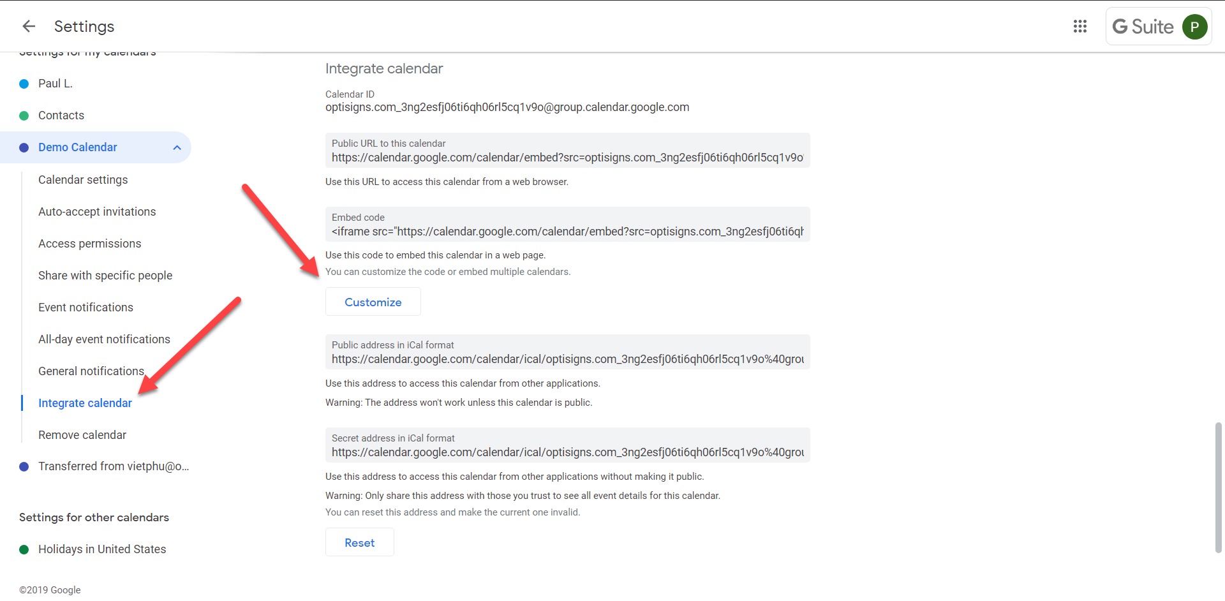Click the Secret address in iCal format field
Image resolution: width=1225 pixels, height=601 pixels.
(568, 445)
